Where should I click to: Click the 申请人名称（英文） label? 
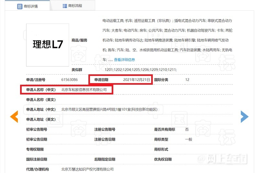tap(41, 100)
